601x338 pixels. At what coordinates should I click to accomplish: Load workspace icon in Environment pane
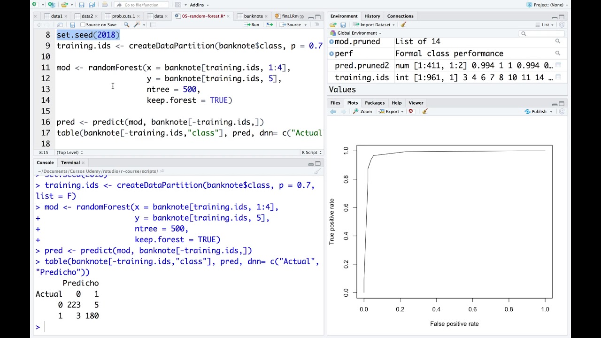333,25
